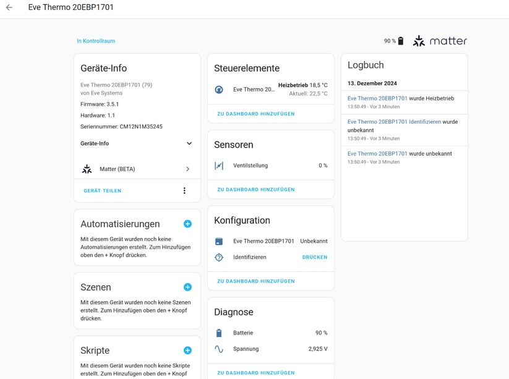Expand the Geräte-Info section chevron

(x=190, y=143)
